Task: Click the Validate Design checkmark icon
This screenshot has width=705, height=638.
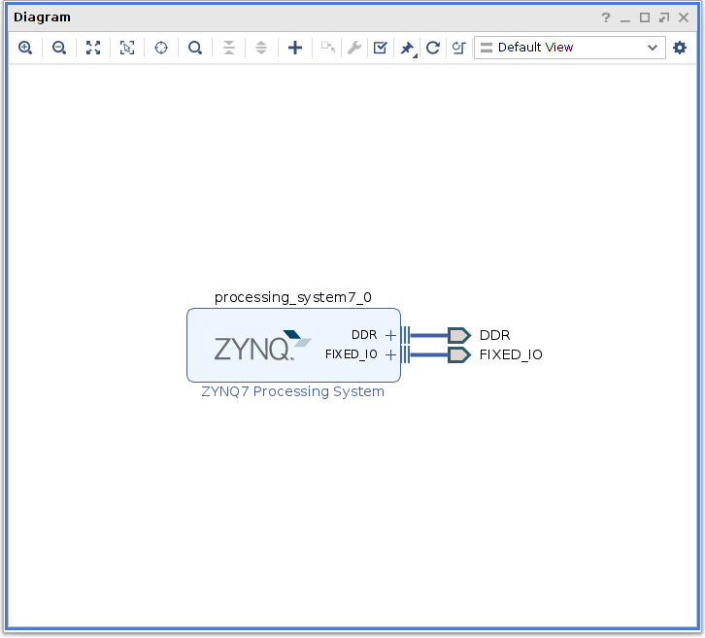Action: click(x=381, y=48)
